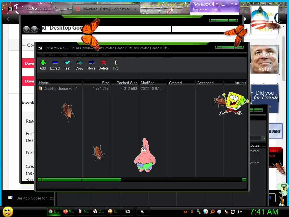Click the Obama logo Did you Vote ad
This screenshot has width=289, height=217.
pyautogui.click(x=265, y=20)
